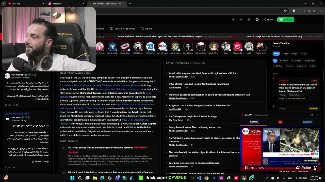Open the FactNameh account avatar
This screenshot has width=325, height=182.
[150, 47]
